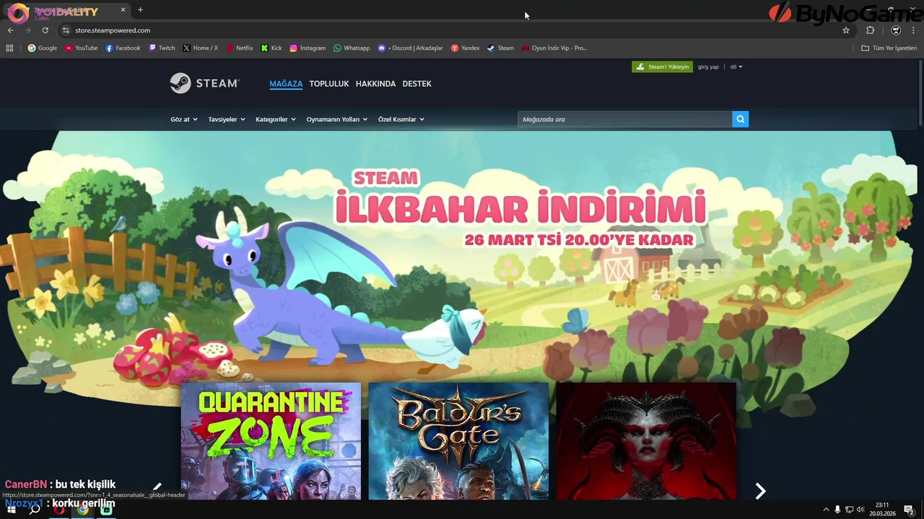Viewport: 924px width, 519px height.
Task: Click the Mağazada ara search field
Action: [x=624, y=119]
